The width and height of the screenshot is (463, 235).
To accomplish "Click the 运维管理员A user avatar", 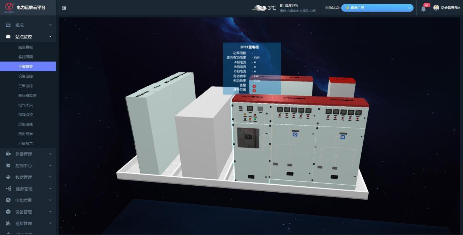I will [436, 8].
